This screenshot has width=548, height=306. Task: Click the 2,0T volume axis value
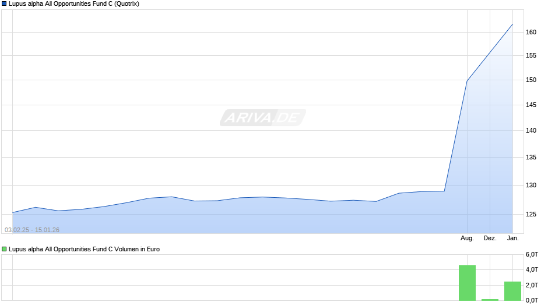pyautogui.click(x=532, y=286)
